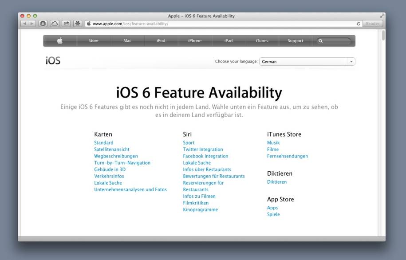
Task: Click the "App Store" section heading
Action: click(x=280, y=199)
